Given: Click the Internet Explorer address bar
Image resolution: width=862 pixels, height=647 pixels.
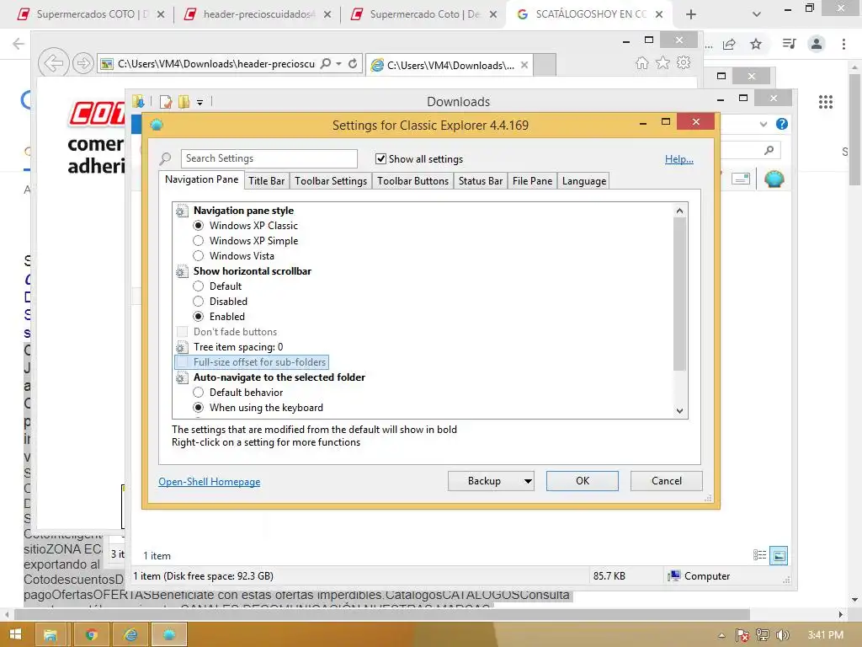Looking at the screenshot, I should pos(216,64).
